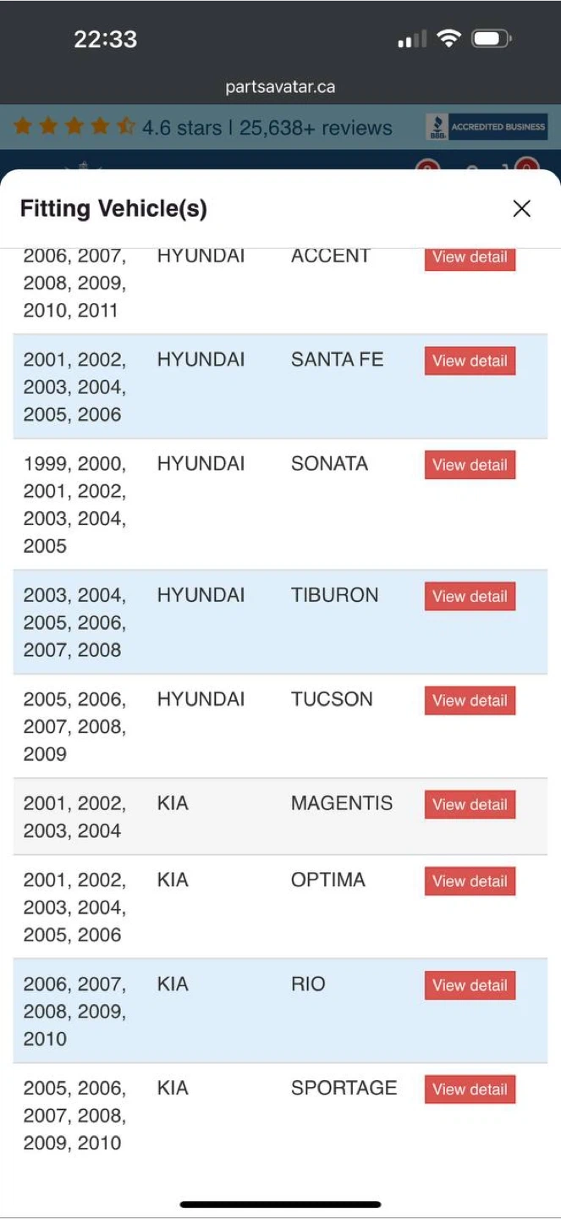Close the Fitting Vehicle(s) dialog

coord(521,208)
